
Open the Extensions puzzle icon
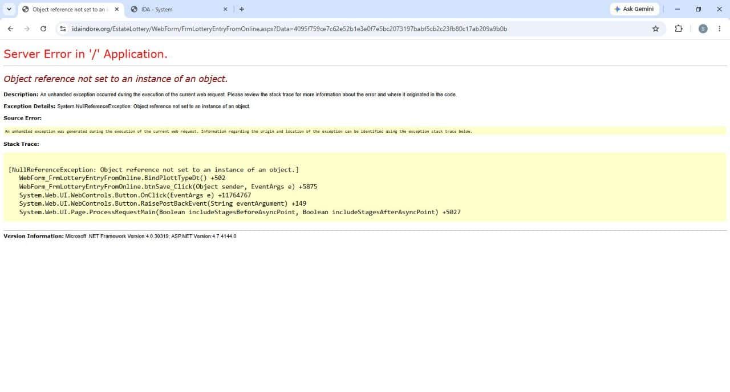pyautogui.click(x=679, y=28)
